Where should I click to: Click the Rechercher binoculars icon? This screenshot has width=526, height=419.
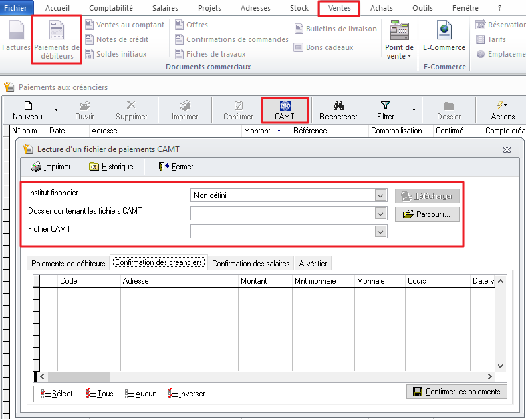[338, 106]
